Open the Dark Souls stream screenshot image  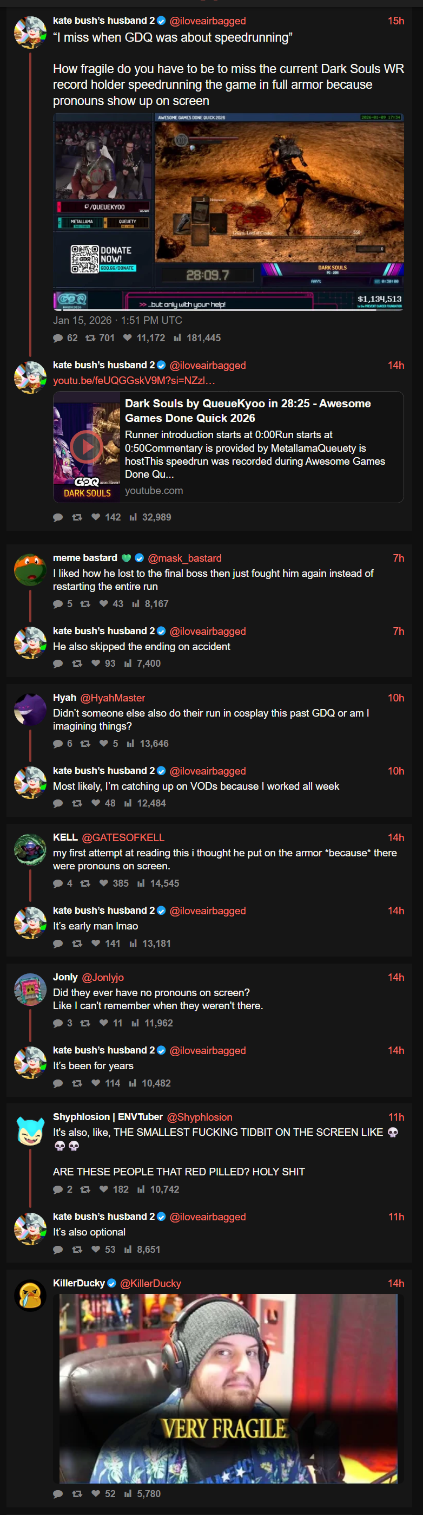pyautogui.click(x=228, y=211)
